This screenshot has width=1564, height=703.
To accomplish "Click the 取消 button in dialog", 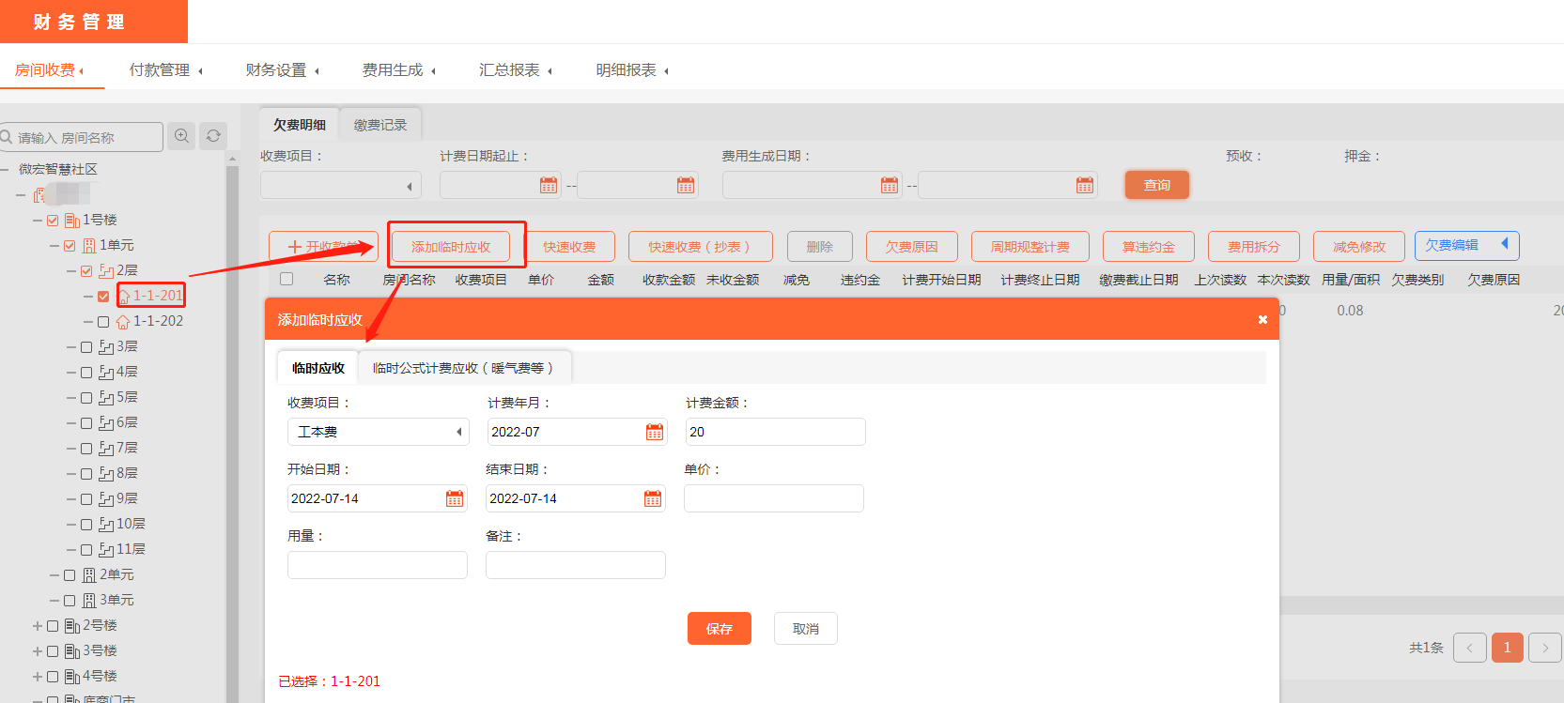I will coord(805,629).
